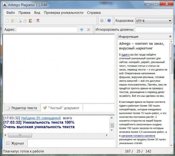Switch to the "Чистый" документ tab
The width and height of the screenshot is (175, 156).
tap(61, 108)
